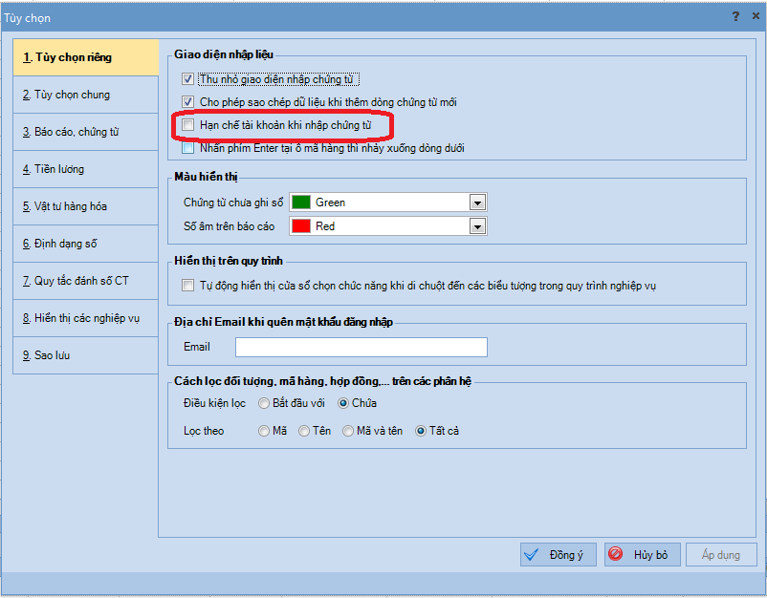Screen dimensions: 767x598
Task: Click the Đồng ý confirm button
Action: pos(559,555)
